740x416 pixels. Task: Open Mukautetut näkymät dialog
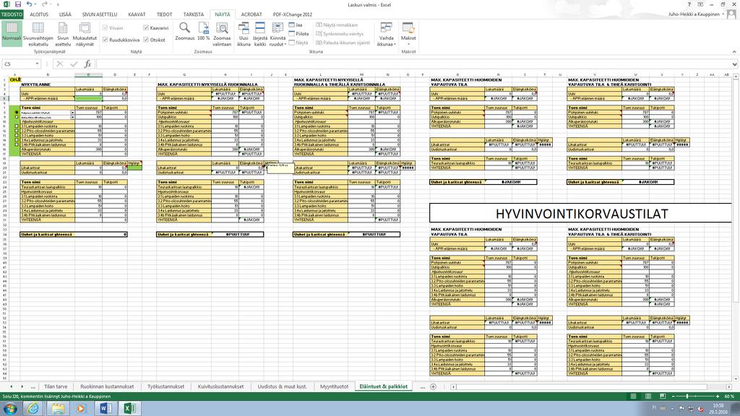(x=85, y=34)
